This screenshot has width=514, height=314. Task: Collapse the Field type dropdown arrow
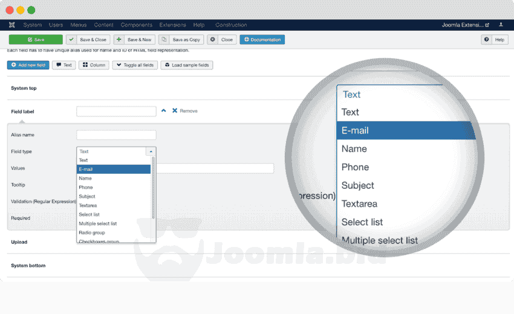coord(151,152)
